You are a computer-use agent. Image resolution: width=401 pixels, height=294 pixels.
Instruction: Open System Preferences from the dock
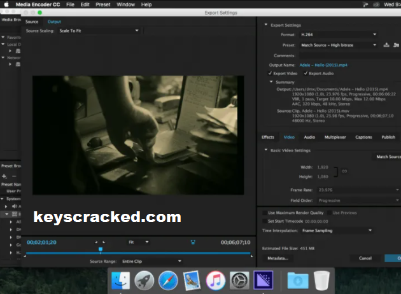[x=239, y=281]
